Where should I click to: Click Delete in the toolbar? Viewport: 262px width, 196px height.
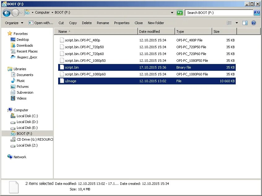(87, 23)
